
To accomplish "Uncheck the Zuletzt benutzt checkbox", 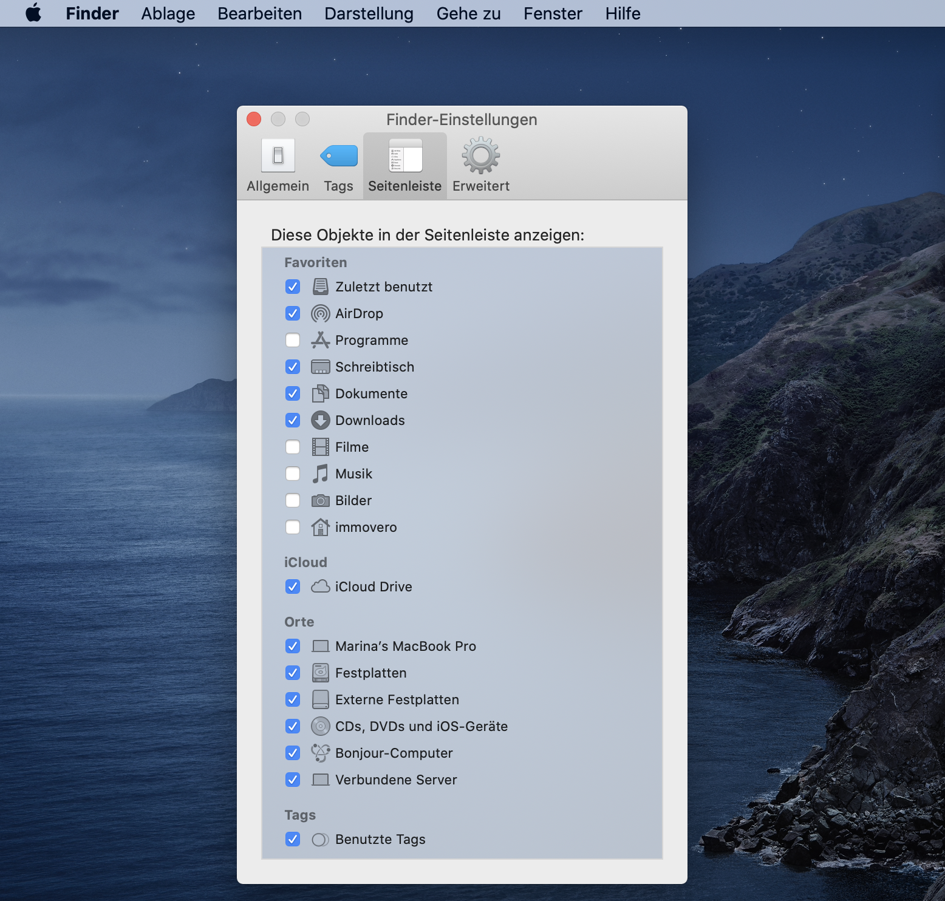I will pyautogui.click(x=293, y=287).
